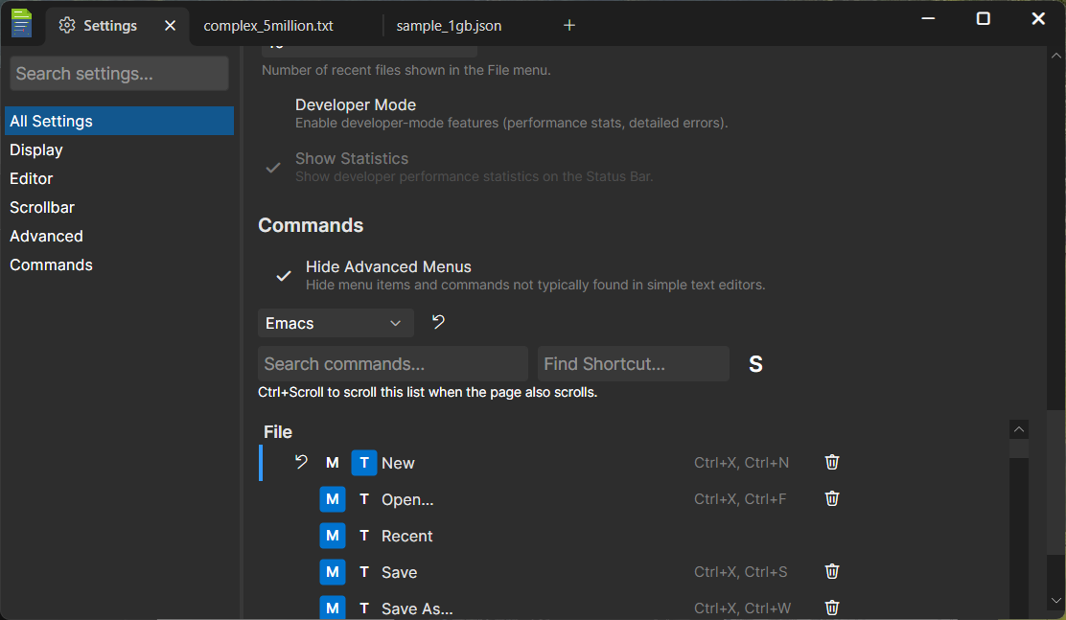Screen dimensions: 1066x620
Task: Toggle T toolbar flag for Open...
Action: coord(364,499)
